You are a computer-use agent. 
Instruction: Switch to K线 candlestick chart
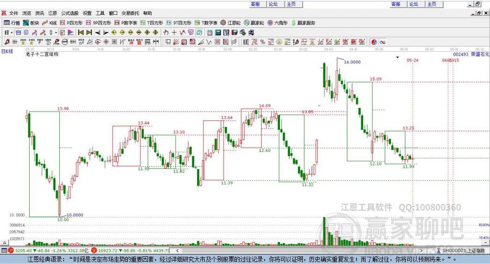coord(49,23)
